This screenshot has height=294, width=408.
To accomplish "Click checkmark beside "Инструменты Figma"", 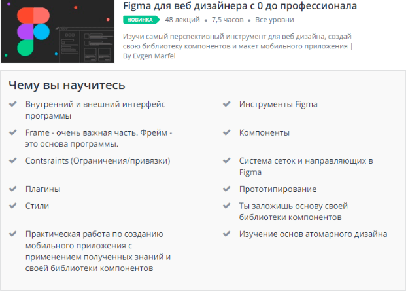I will pos(227,104).
